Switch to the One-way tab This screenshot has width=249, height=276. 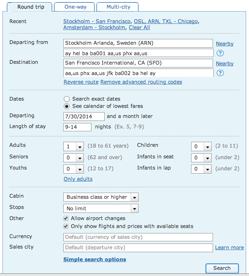75,7
